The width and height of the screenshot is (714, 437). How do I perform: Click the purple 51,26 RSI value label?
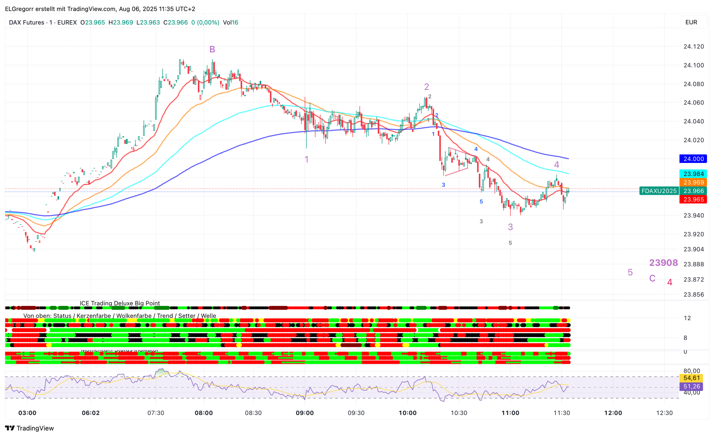691,386
